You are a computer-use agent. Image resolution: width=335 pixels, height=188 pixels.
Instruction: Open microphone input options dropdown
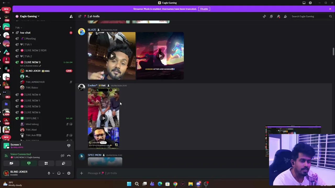click(53, 173)
